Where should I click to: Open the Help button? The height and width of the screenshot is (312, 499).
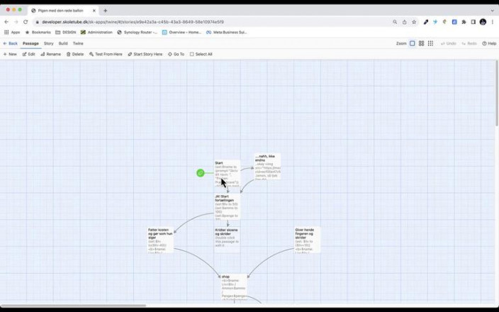(489, 43)
